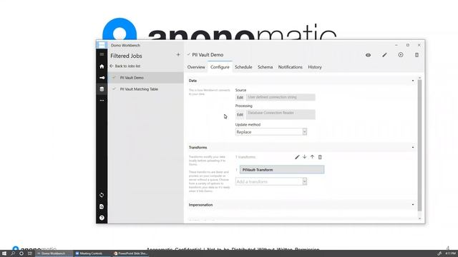
Task: Open taskbar search magnifier
Action: coord(13,253)
